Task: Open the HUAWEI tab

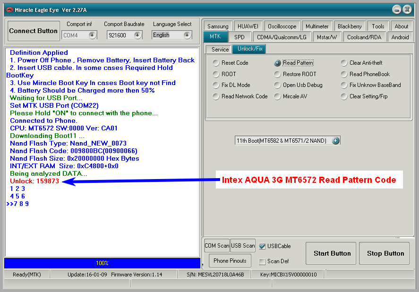Action: (x=248, y=26)
